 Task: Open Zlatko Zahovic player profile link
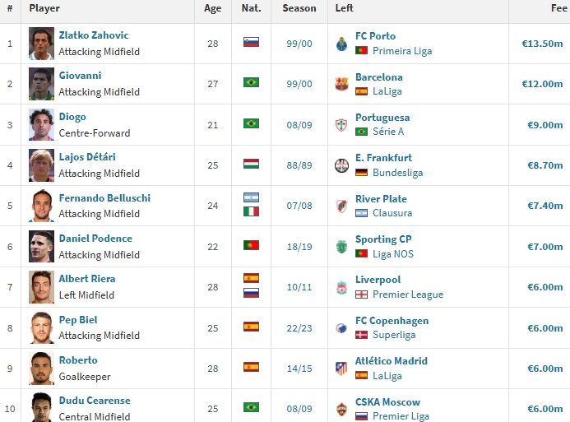94,35
